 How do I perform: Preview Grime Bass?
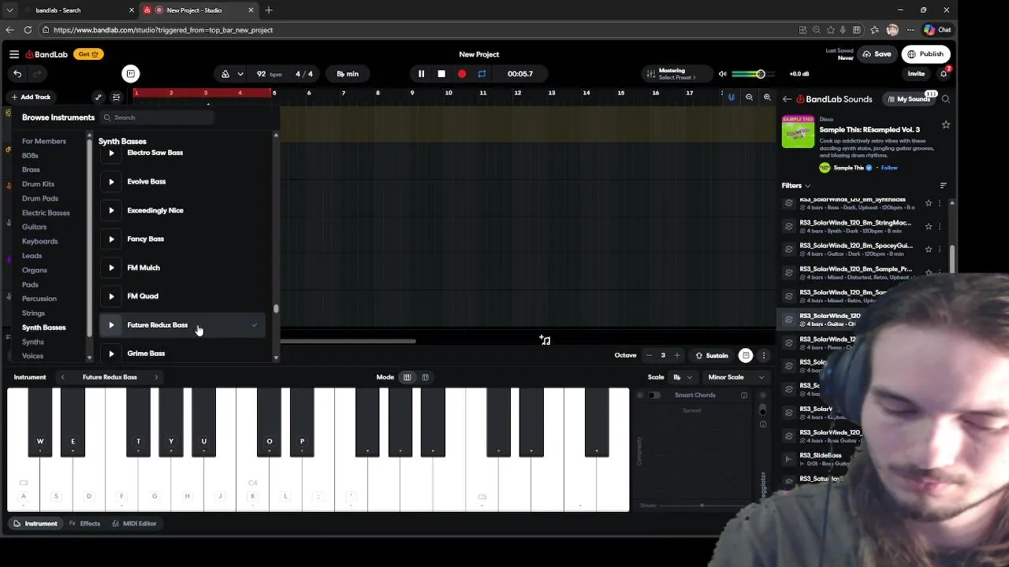(111, 354)
